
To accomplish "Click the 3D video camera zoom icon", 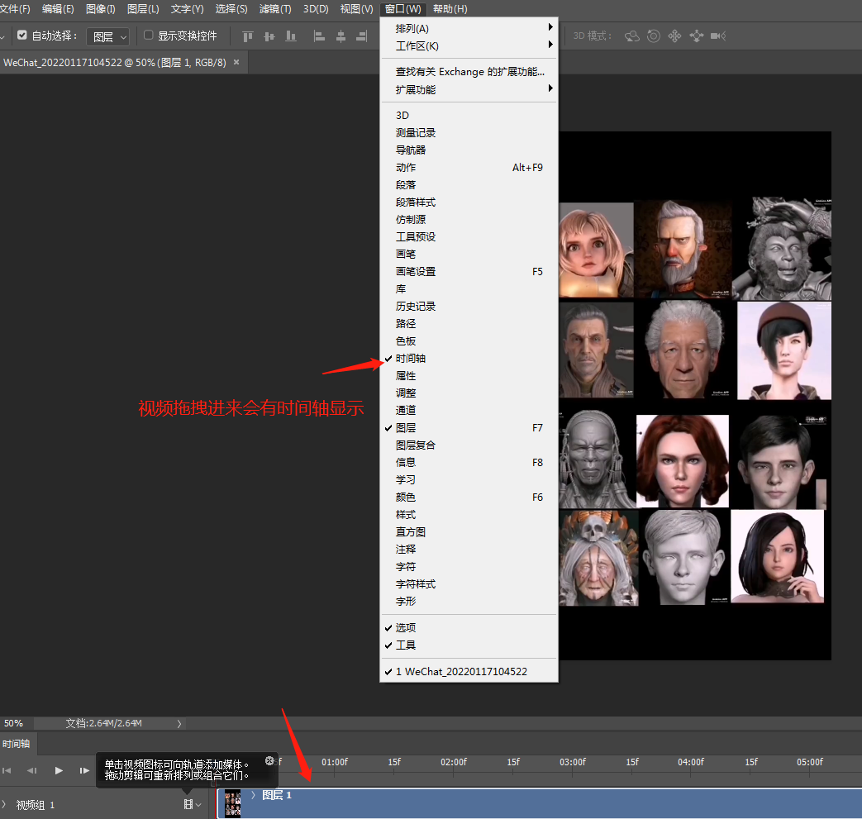I will point(717,36).
